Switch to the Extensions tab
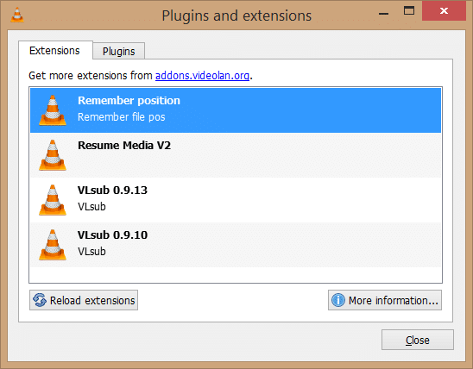The height and width of the screenshot is (369, 473). [54, 51]
